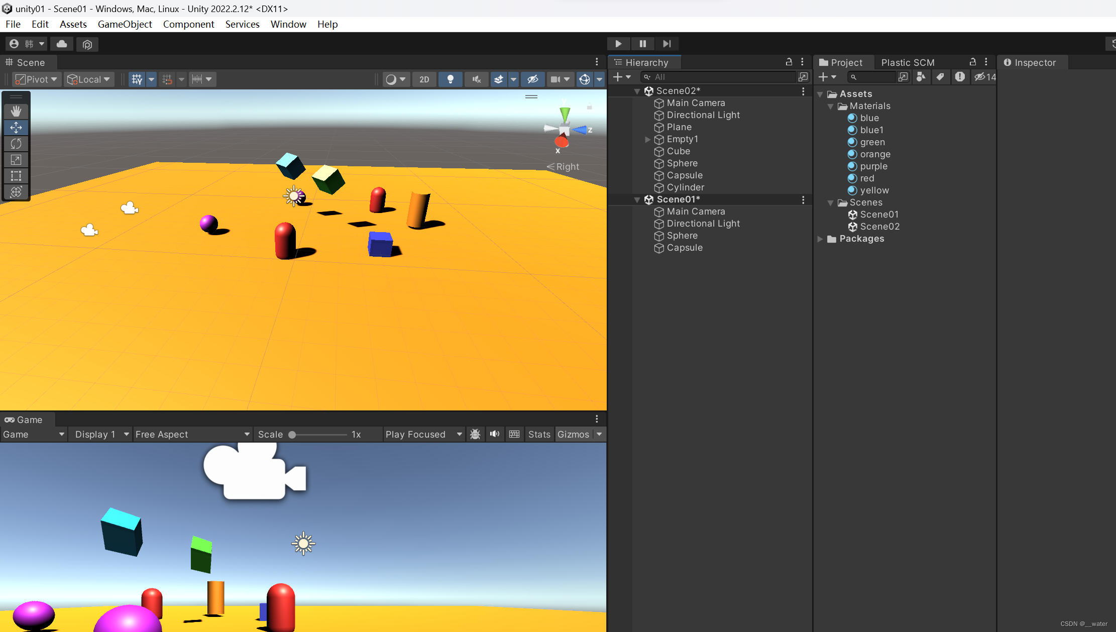Viewport: 1116px width, 632px height.
Task: Open the Hierarchy create menu with the plus icon
Action: pyautogui.click(x=618, y=77)
